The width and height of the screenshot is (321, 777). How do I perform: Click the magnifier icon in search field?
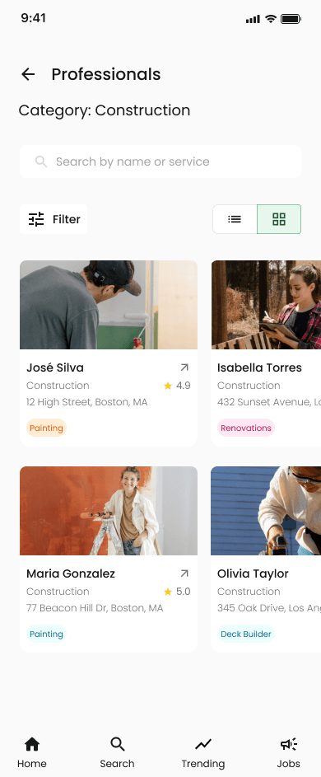pyautogui.click(x=41, y=161)
